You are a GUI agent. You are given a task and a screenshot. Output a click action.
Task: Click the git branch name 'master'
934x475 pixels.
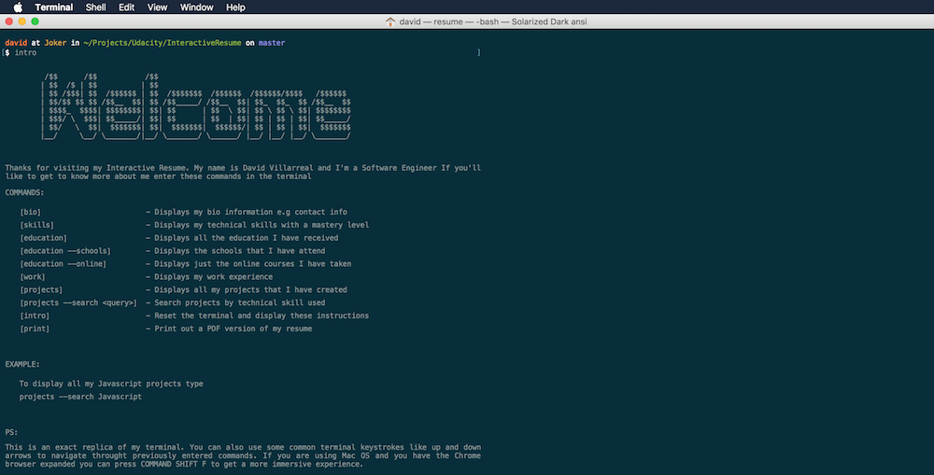[272, 43]
